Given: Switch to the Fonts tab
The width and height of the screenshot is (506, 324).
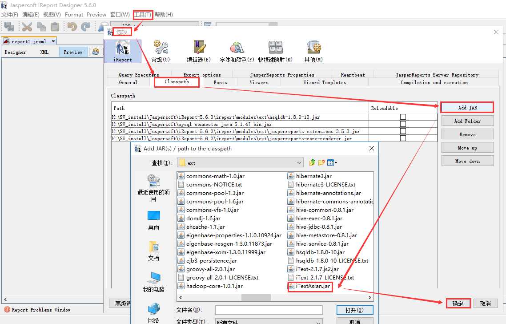Looking at the screenshot, I should (220, 82).
